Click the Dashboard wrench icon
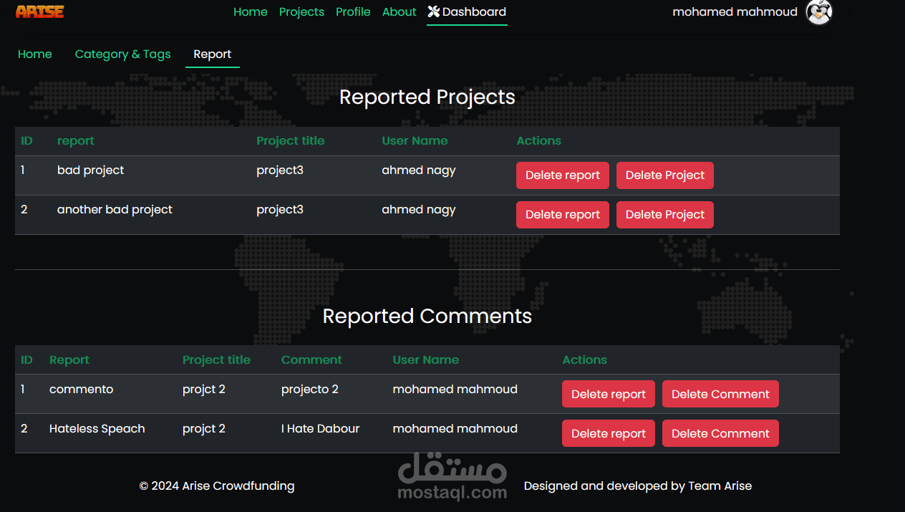Viewport: 905px width, 512px height. click(x=433, y=11)
